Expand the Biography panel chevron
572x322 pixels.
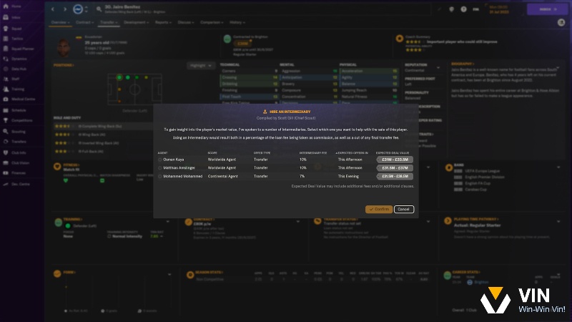pos(558,68)
